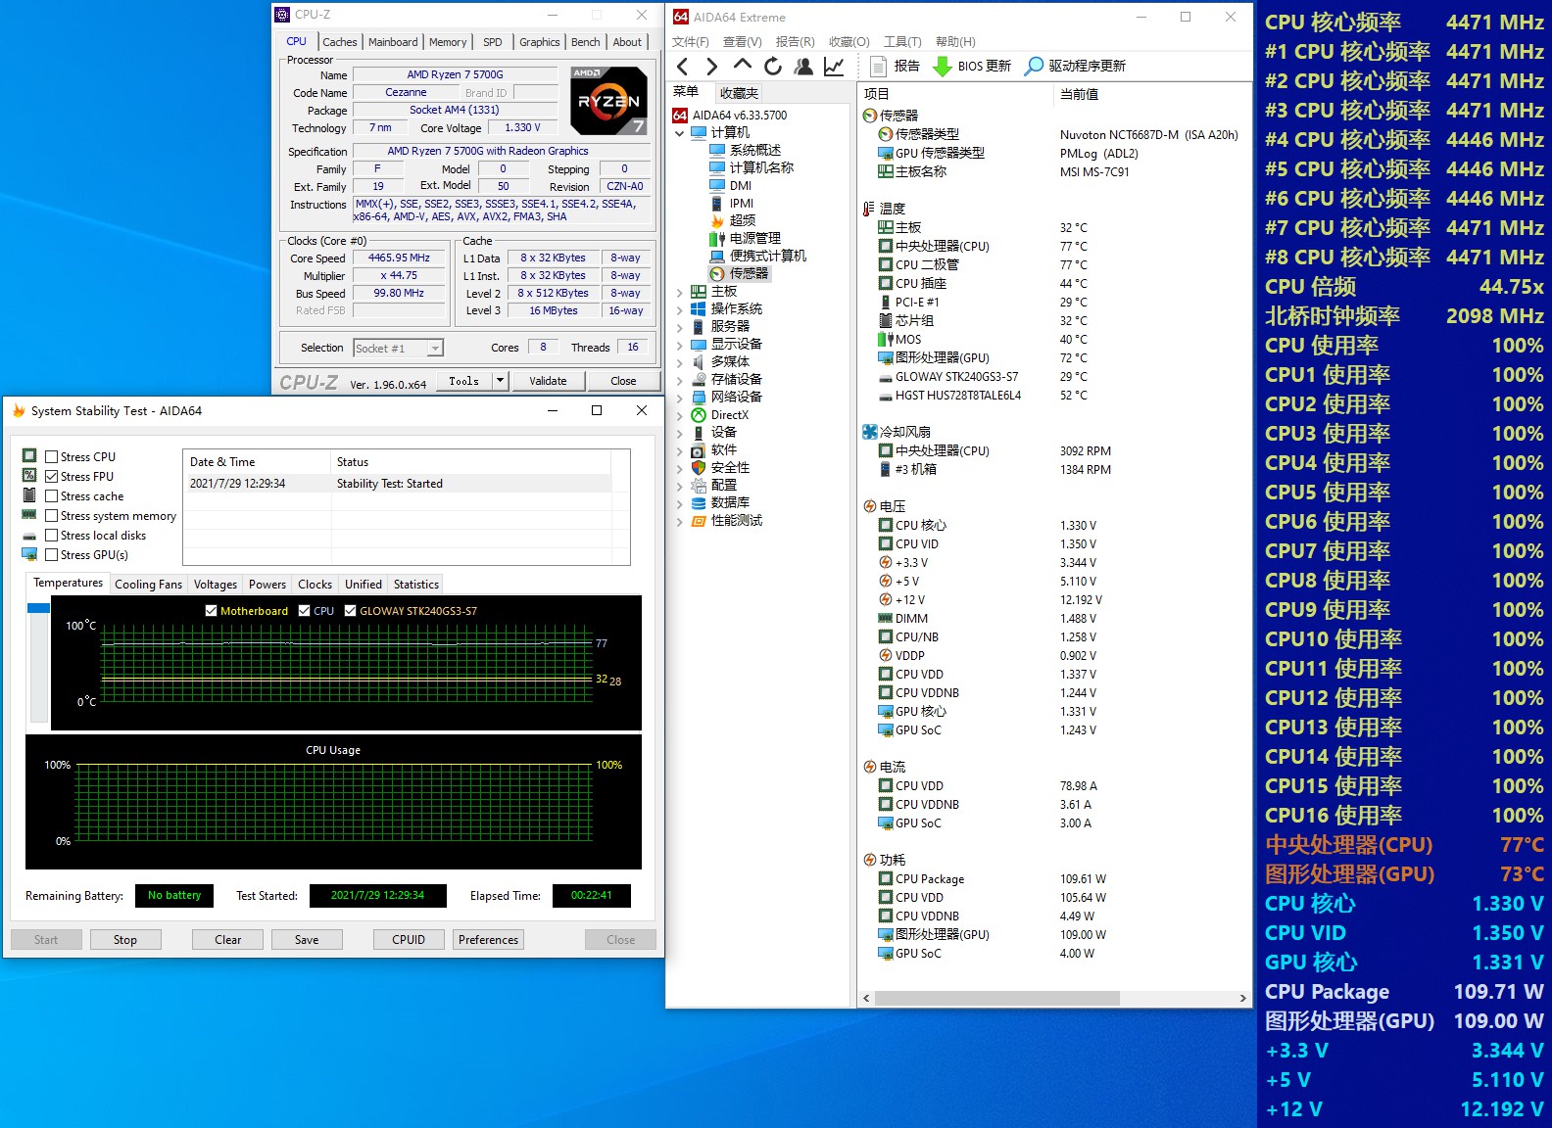Click the Save button in Stability Test
The image size is (1552, 1128).
click(x=307, y=940)
